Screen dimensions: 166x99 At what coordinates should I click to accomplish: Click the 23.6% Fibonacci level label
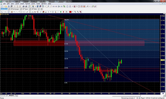pyautogui.click(x=66, y=68)
